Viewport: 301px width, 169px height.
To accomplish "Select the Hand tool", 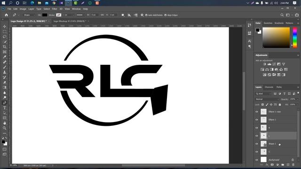I will point(5,123).
